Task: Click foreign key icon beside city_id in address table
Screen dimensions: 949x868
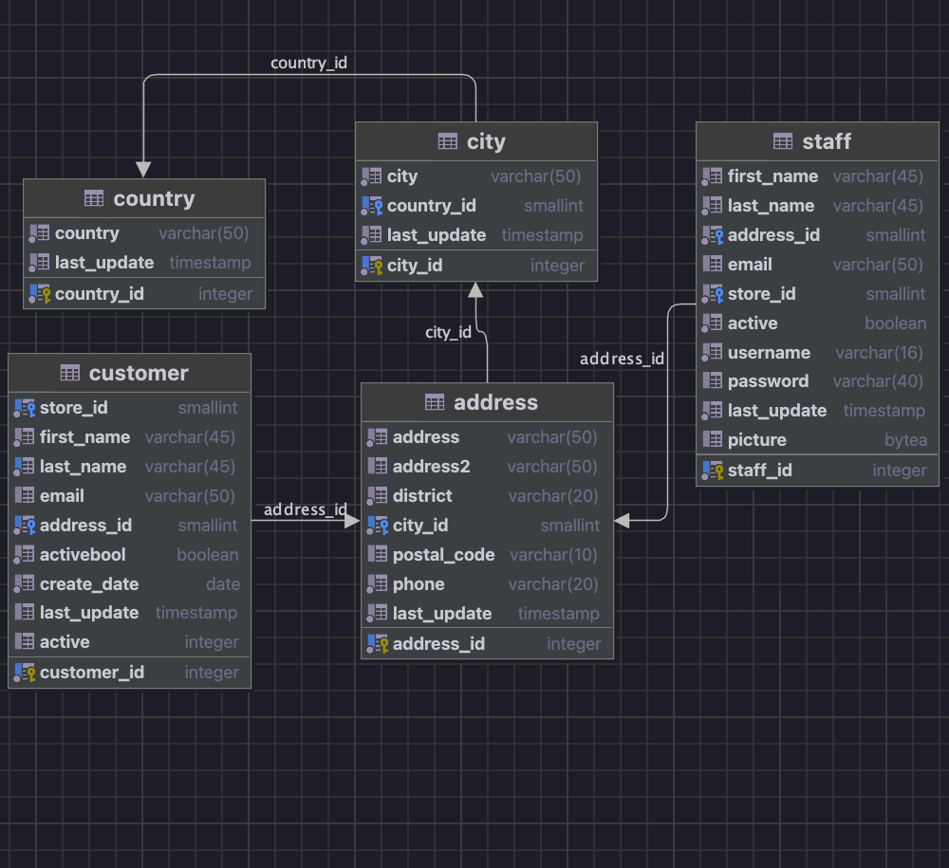Action: 377,526
